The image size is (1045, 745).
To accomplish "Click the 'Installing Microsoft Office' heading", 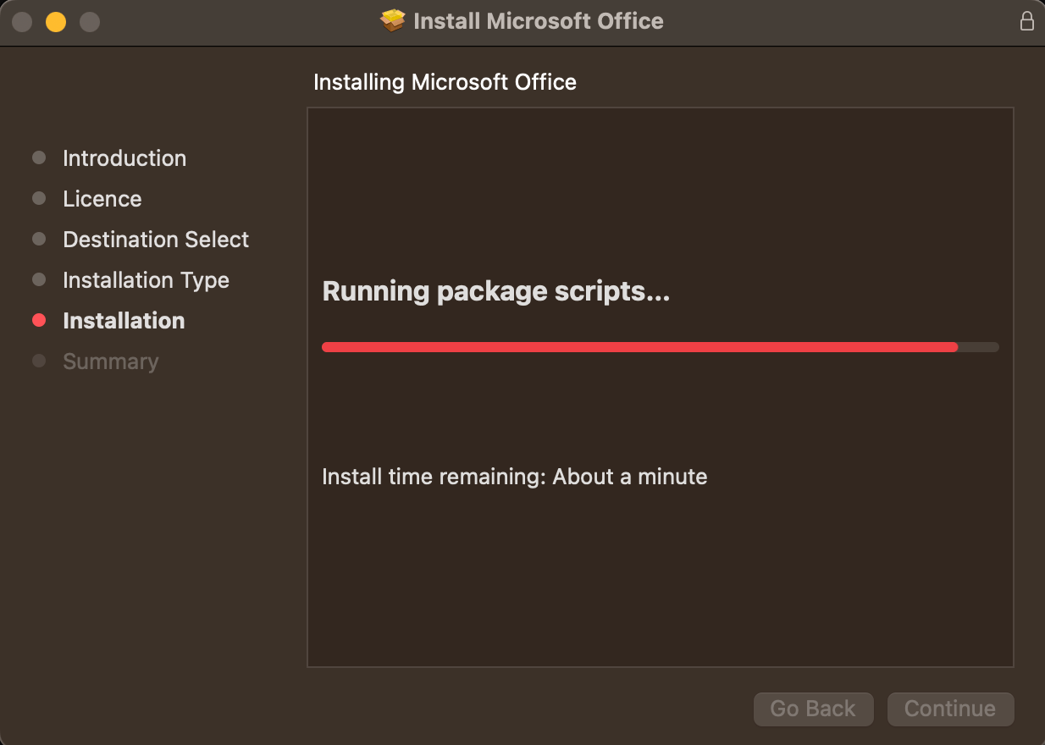I will pyautogui.click(x=445, y=82).
